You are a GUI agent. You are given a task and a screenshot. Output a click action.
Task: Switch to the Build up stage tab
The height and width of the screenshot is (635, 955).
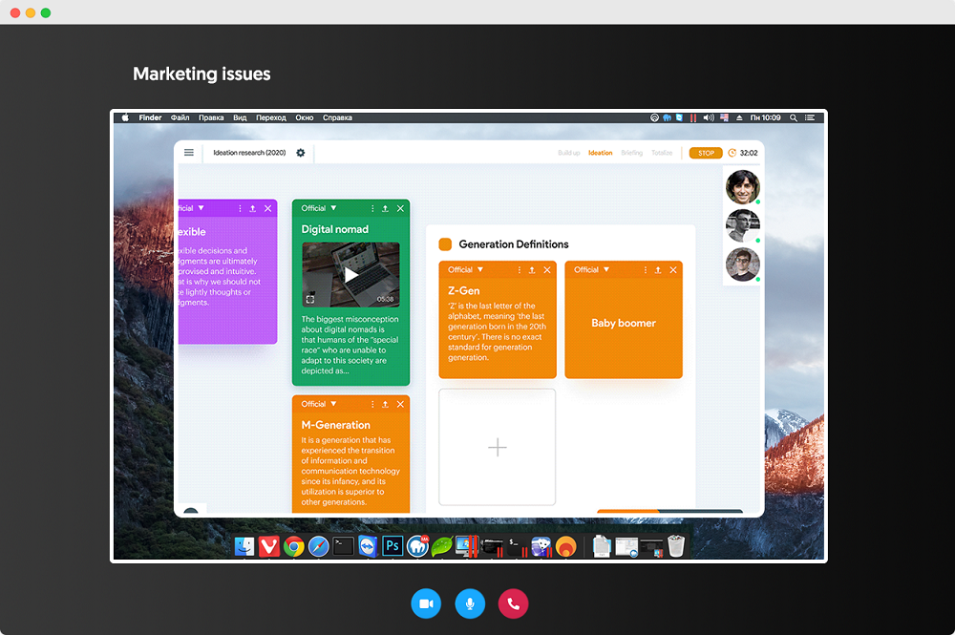click(569, 153)
